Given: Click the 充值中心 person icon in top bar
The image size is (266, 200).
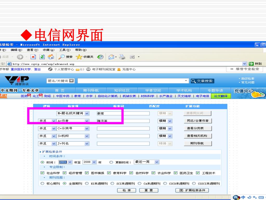Looking at the screenshot, I should pyautogui.click(x=119, y=69).
